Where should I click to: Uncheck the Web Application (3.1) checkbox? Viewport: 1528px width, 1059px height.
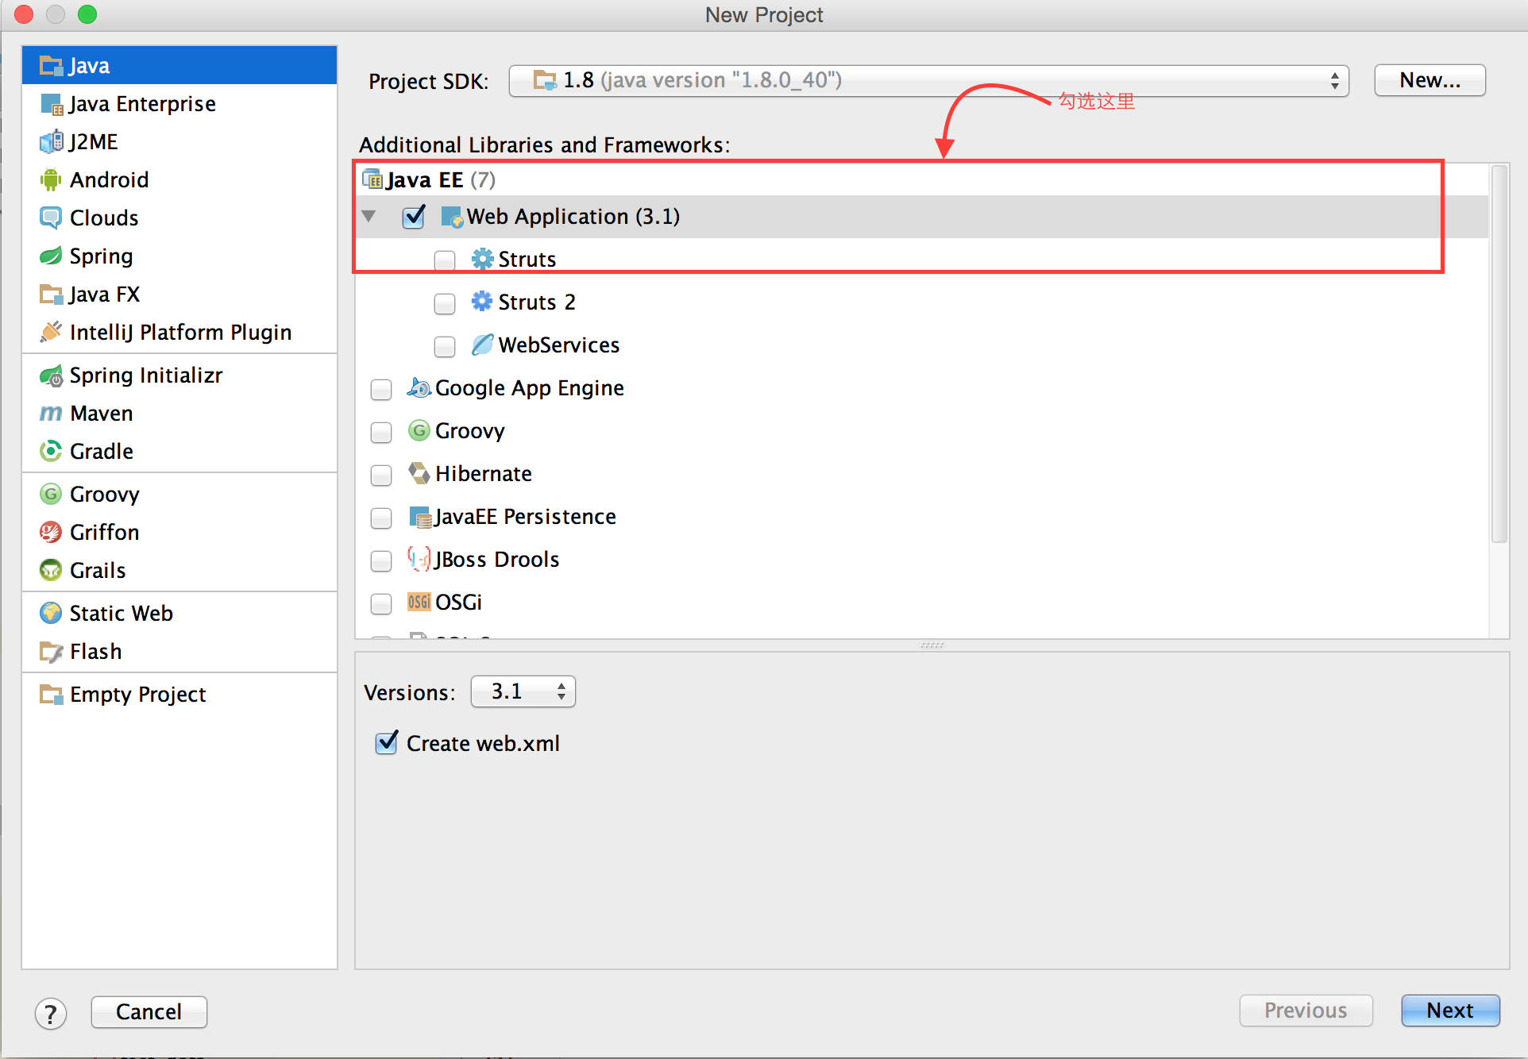click(414, 217)
